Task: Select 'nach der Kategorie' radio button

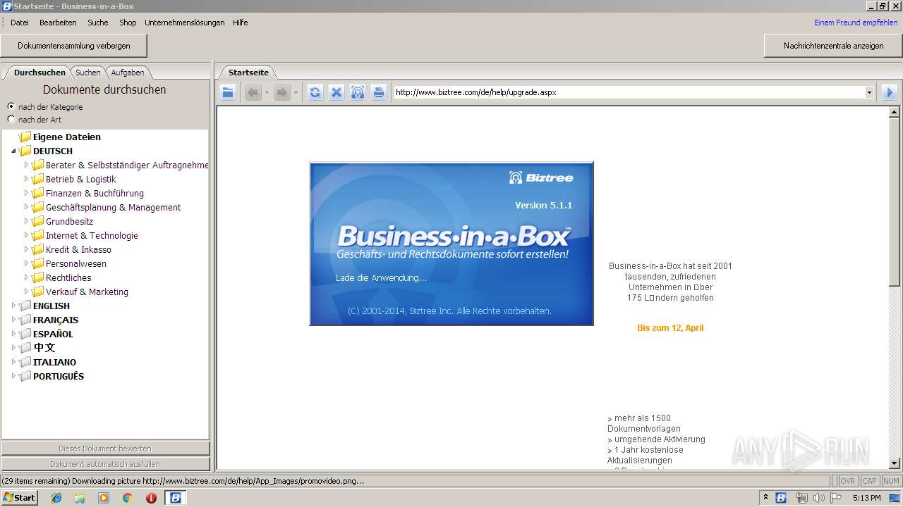Action: (x=11, y=106)
